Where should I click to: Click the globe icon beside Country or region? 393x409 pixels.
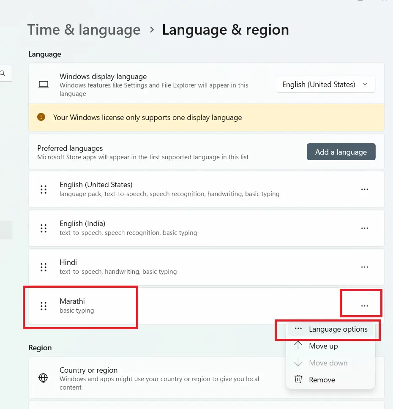point(43,378)
